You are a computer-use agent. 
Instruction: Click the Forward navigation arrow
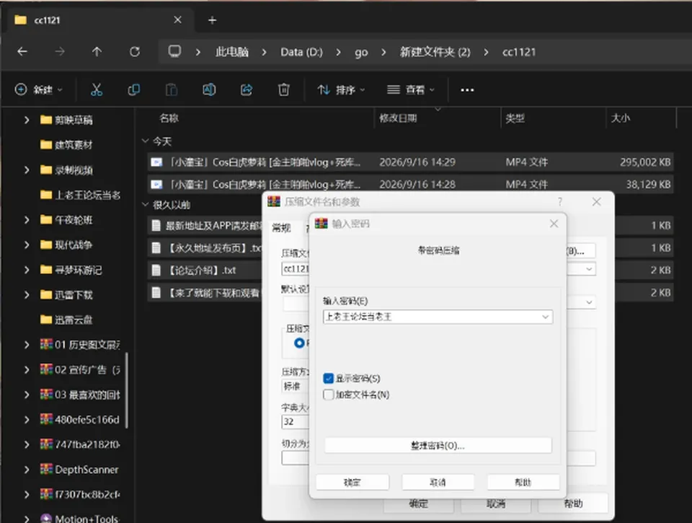tap(60, 52)
